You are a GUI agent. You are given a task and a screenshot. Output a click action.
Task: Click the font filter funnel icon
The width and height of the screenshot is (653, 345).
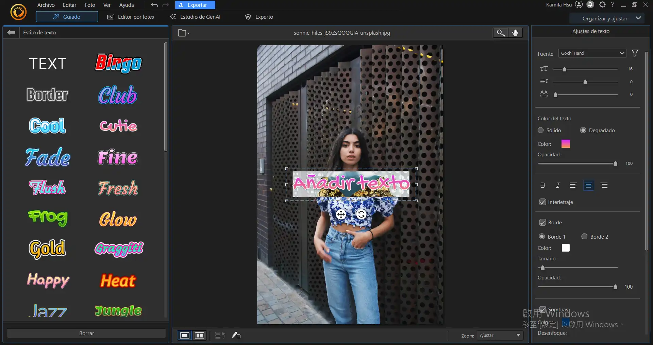635,53
